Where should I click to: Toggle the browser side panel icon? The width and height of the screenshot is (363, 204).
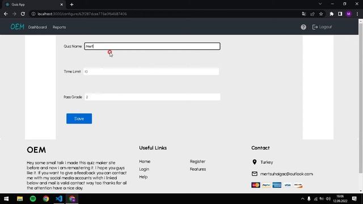point(340,14)
